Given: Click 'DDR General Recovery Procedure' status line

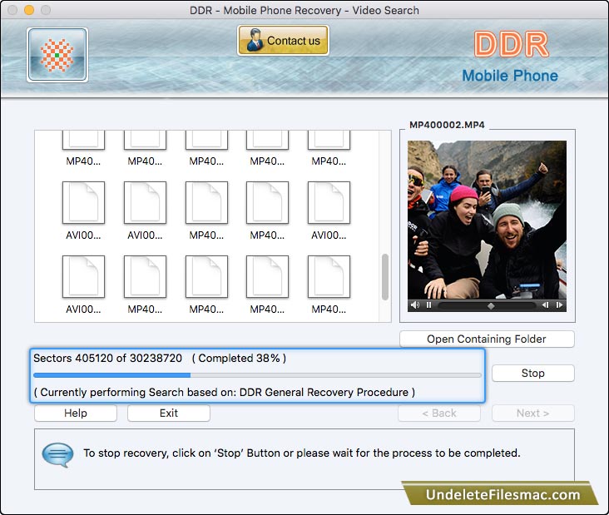Looking at the screenshot, I should pyautogui.click(x=224, y=392).
